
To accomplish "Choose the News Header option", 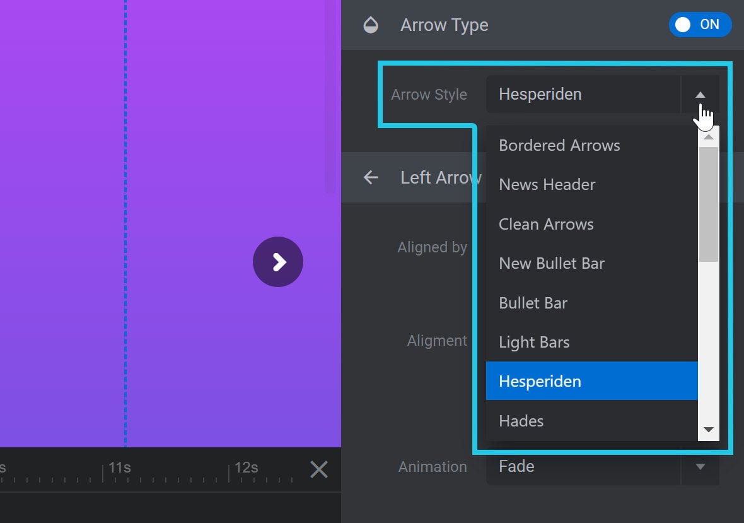I will (591, 185).
